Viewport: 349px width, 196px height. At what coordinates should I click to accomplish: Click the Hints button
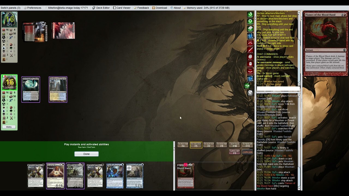point(9,127)
